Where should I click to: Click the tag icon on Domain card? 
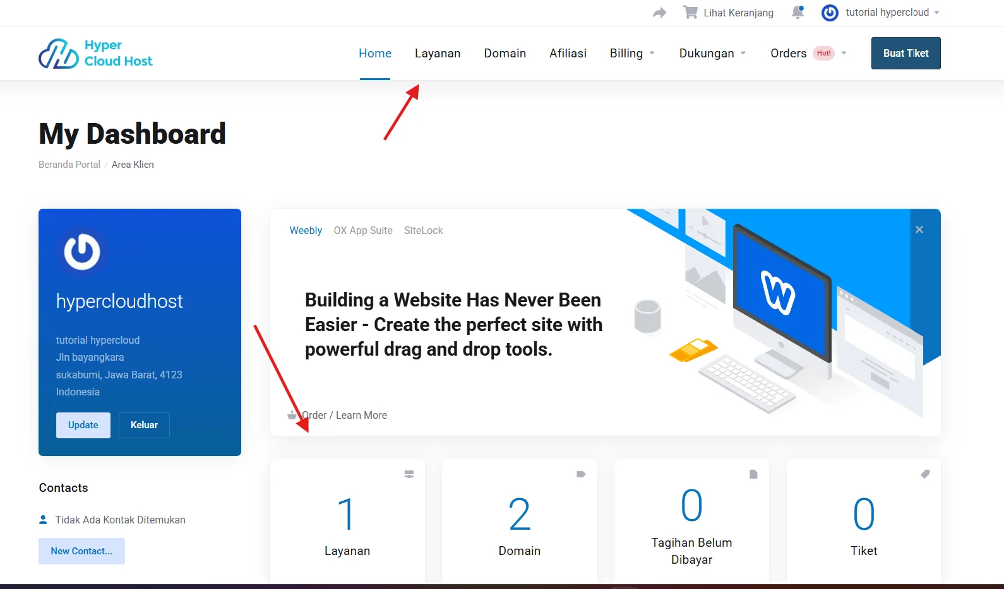(x=581, y=474)
